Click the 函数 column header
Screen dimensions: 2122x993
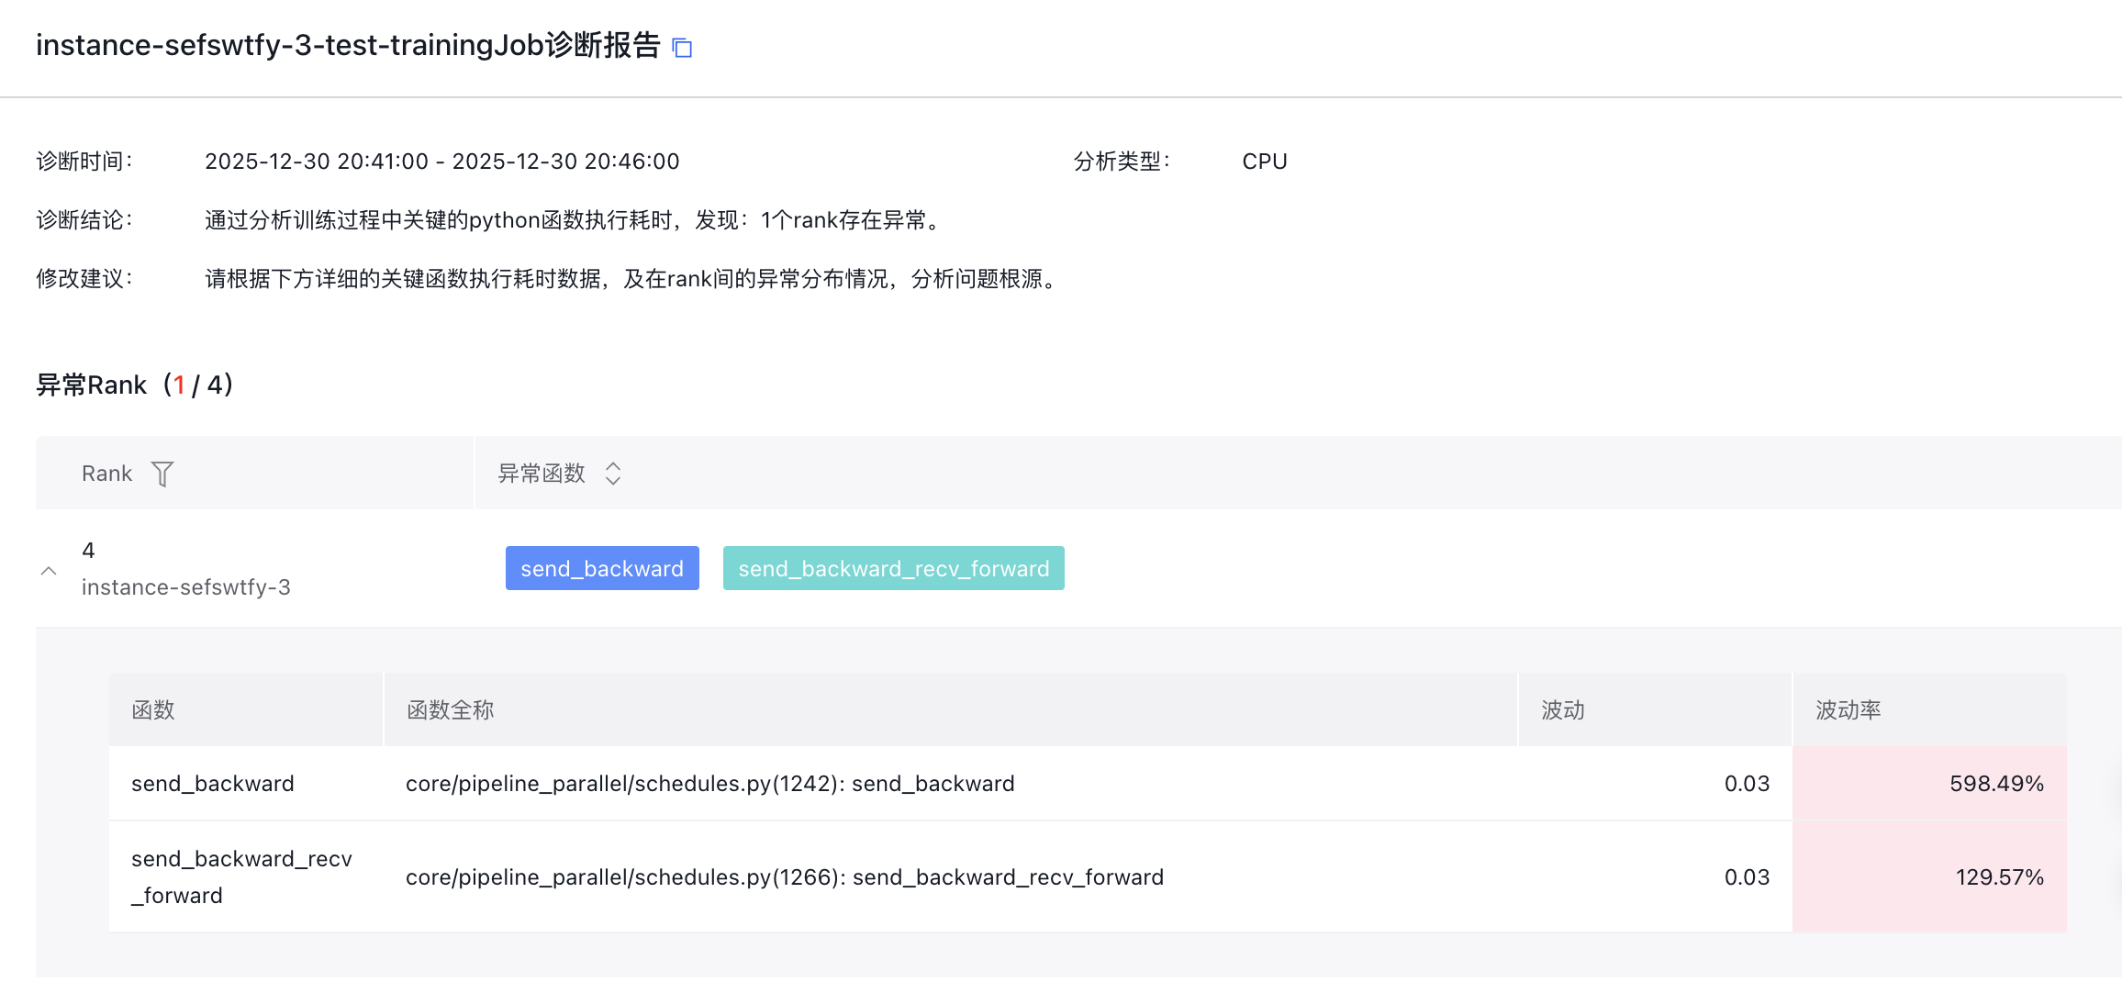pyautogui.click(x=153, y=710)
